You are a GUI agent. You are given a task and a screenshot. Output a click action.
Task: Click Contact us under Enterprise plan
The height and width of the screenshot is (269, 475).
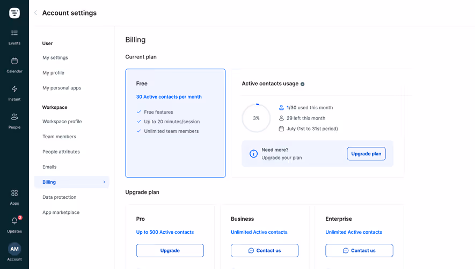tap(359, 251)
